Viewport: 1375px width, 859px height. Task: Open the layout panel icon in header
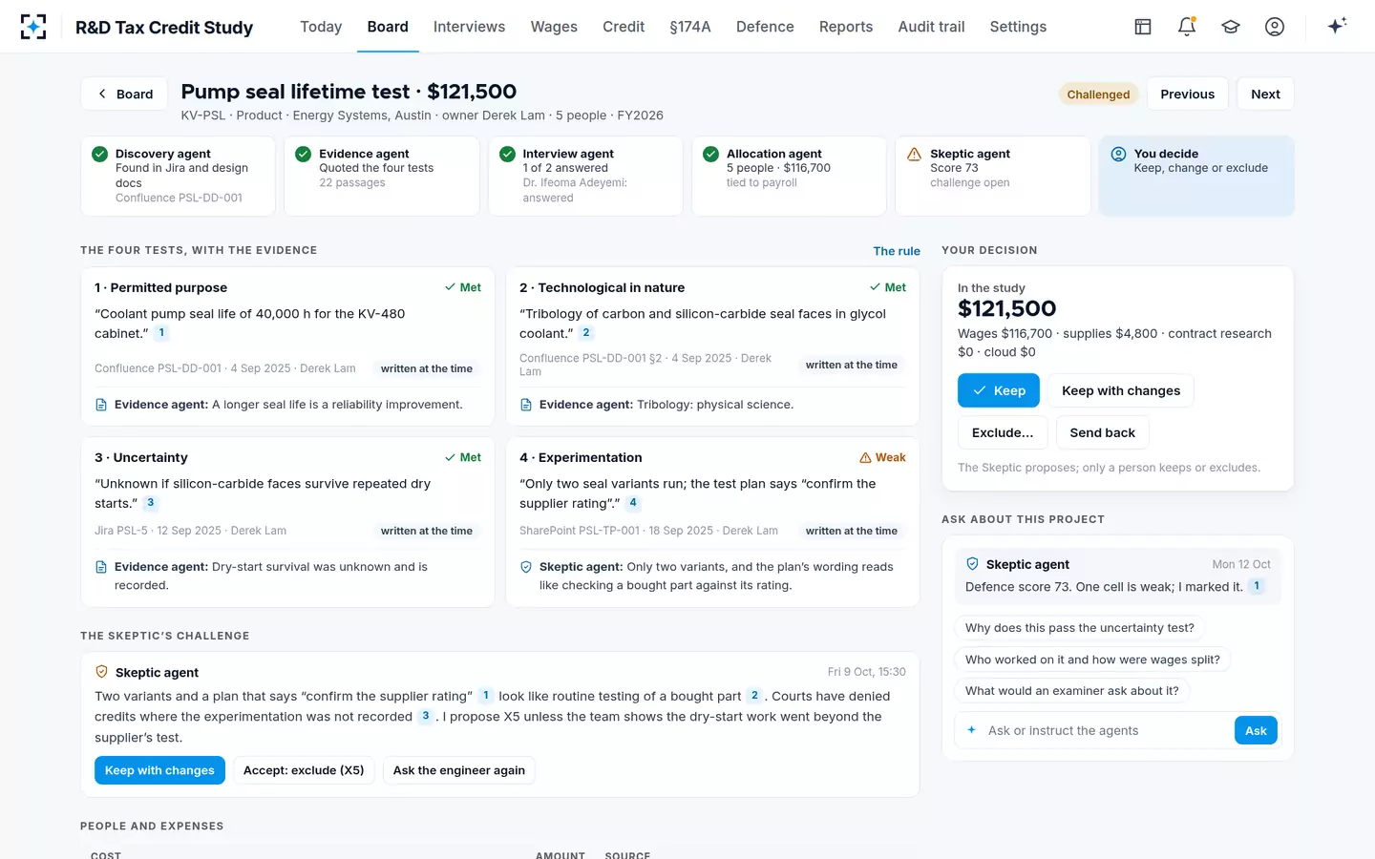coord(1143,27)
